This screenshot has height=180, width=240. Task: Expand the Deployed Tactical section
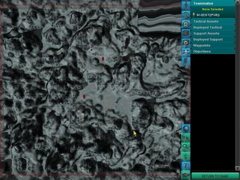coord(213,27)
